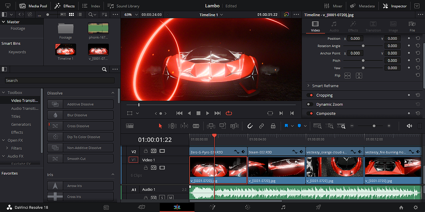Image resolution: width=425 pixels, height=212 pixels.
Task: Enable the Dynamic Zoom toggle
Action: [310, 104]
